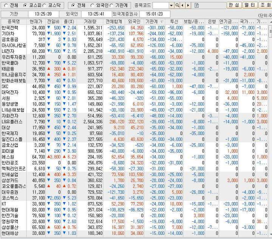The width and height of the screenshot is (272, 239).
Task: Click the 연기금... column header
Action: (x=229, y=21)
